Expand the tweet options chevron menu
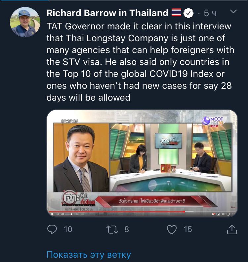This screenshot has height=262, width=248. pos(233,11)
